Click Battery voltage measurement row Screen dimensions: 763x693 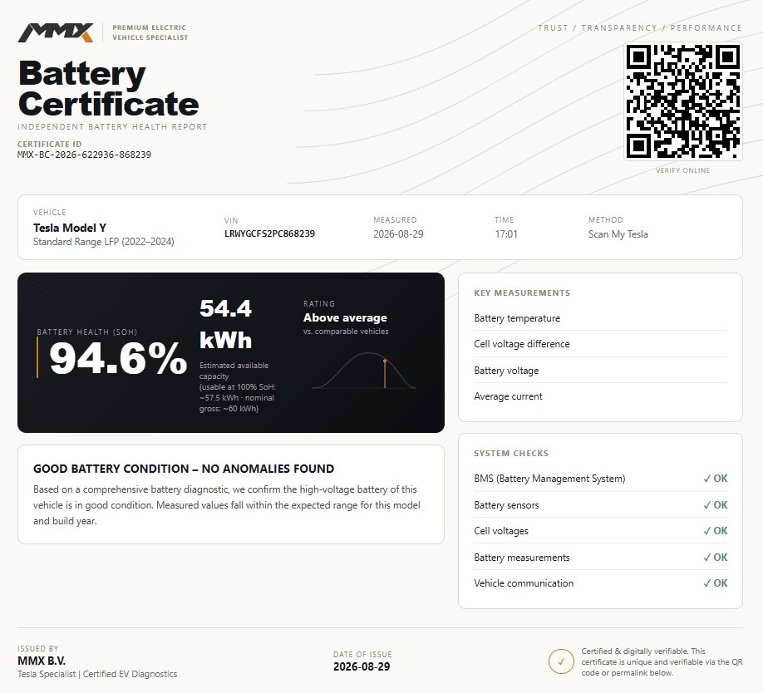(x=600, y=370)
